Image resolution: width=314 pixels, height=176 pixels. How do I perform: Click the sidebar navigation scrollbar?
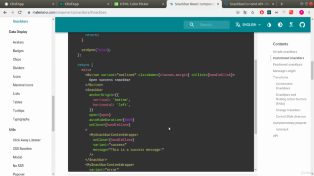pyautogui.click(x=53, y=113)
